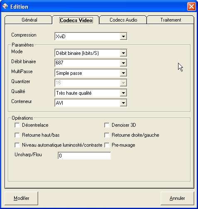Switch to the Général tab
198x209 pixels.
click(x=29, y=20)
